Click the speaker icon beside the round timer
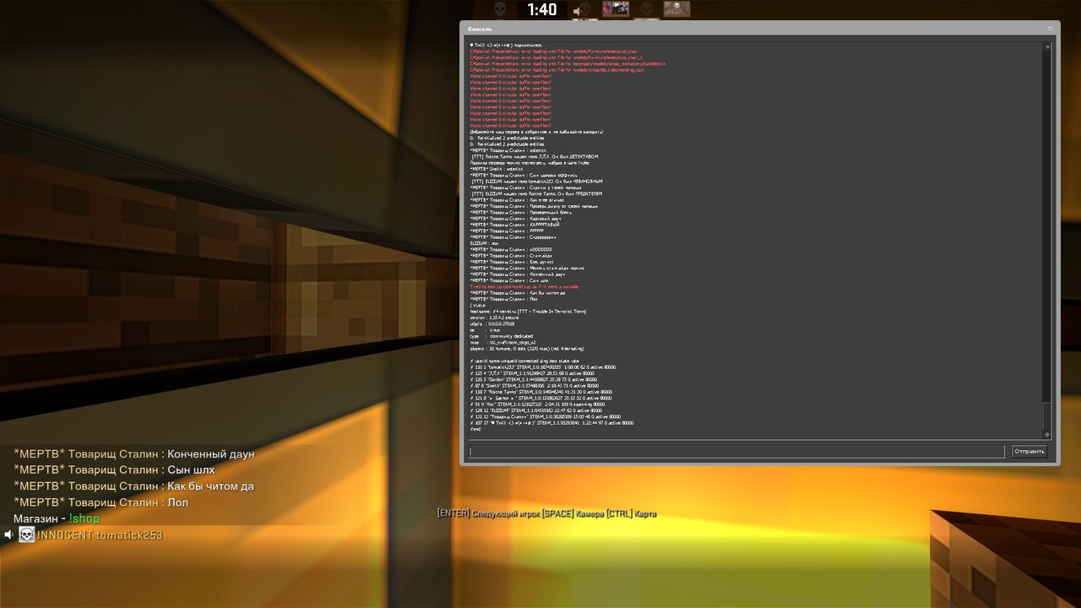This screenshot has width=1081, height=608. (x=579, y=11)
